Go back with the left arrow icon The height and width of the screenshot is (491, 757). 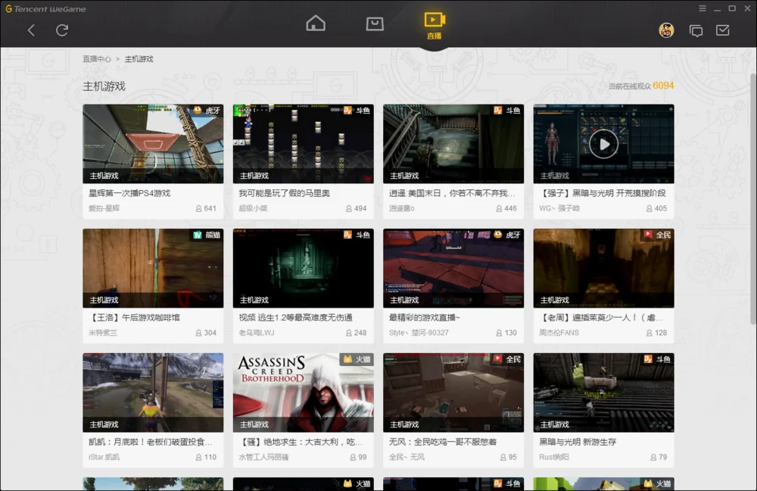[x=31, y=30]
